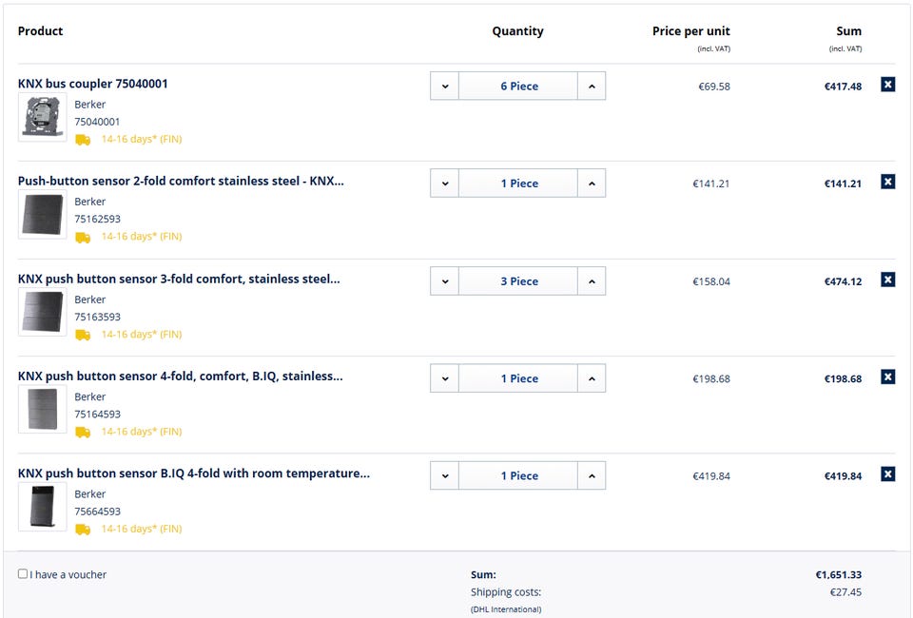This screenshot has width=913, height=618.
Task: Click the KNX bus coupler product thumbnail
Action: click(43, 117)
